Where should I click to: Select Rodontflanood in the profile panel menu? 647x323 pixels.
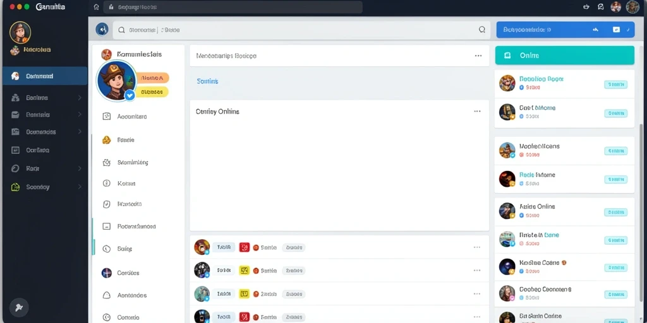pos(136,226)
